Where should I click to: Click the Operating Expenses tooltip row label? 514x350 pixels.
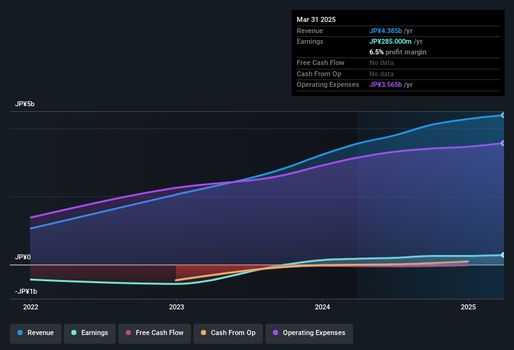tap(328, 85)
